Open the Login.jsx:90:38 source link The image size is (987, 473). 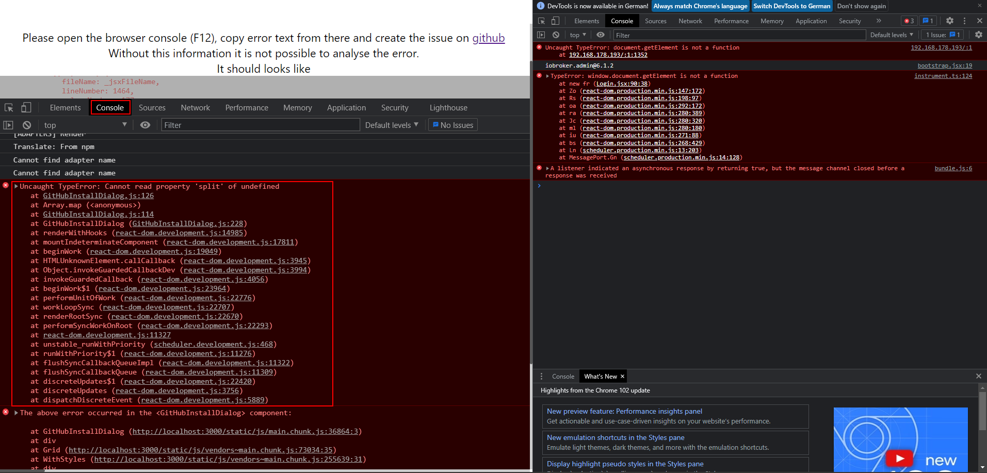(x=622, y=84)
